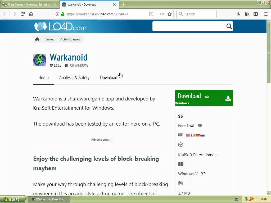Select the Warkanoid - Download browser tab

click(89, 4)
